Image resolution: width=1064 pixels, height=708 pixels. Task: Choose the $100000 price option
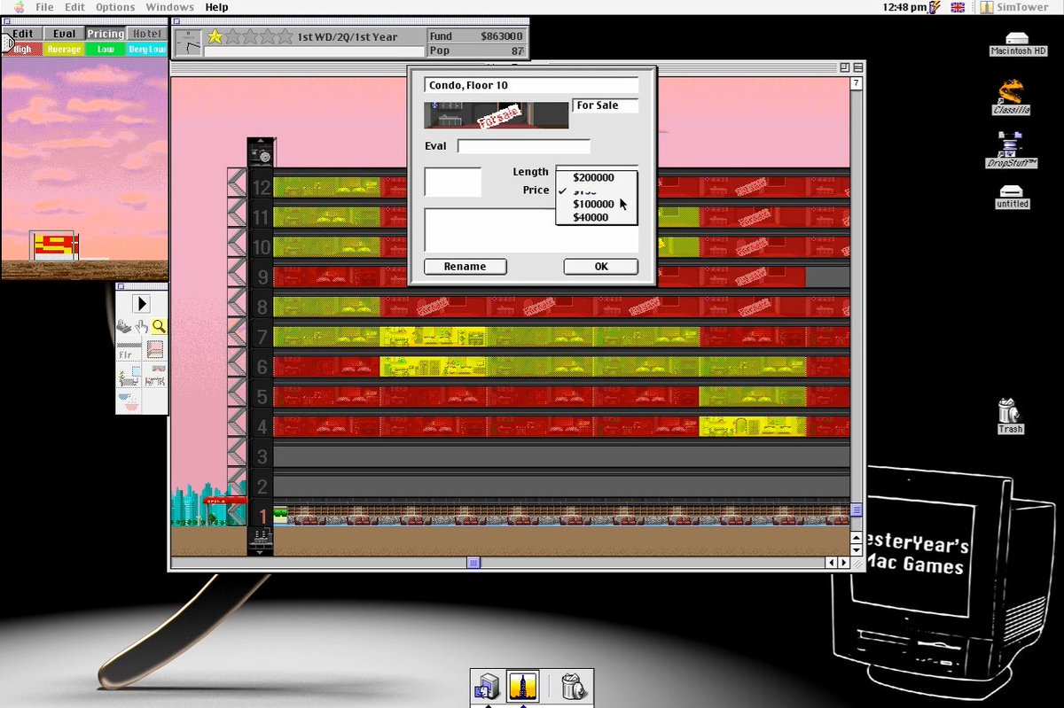596,204
